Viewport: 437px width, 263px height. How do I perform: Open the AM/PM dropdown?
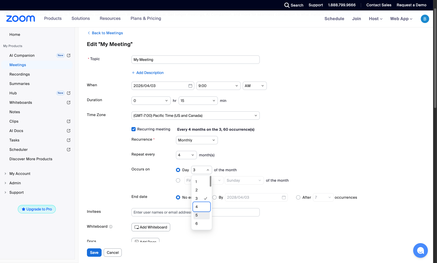[255, 86]
